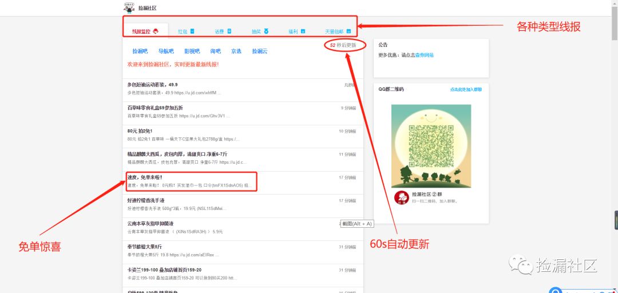Image resolution: width=618 pixels, height=293 pixels.
Task: Select the 抽奖 tab
Action: [x=256, y=31]
